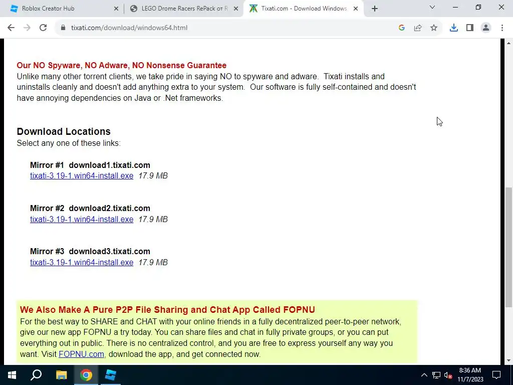Click the forward navigation arrow
This screenshot has width=513, height=385.
[27, 28]
